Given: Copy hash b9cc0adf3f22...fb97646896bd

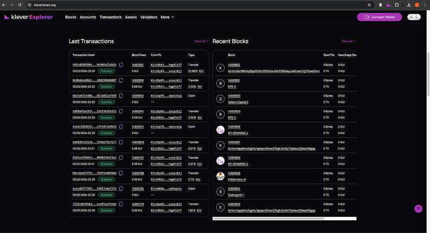Looking at the screenshot, I should click(x=121, y=173).
